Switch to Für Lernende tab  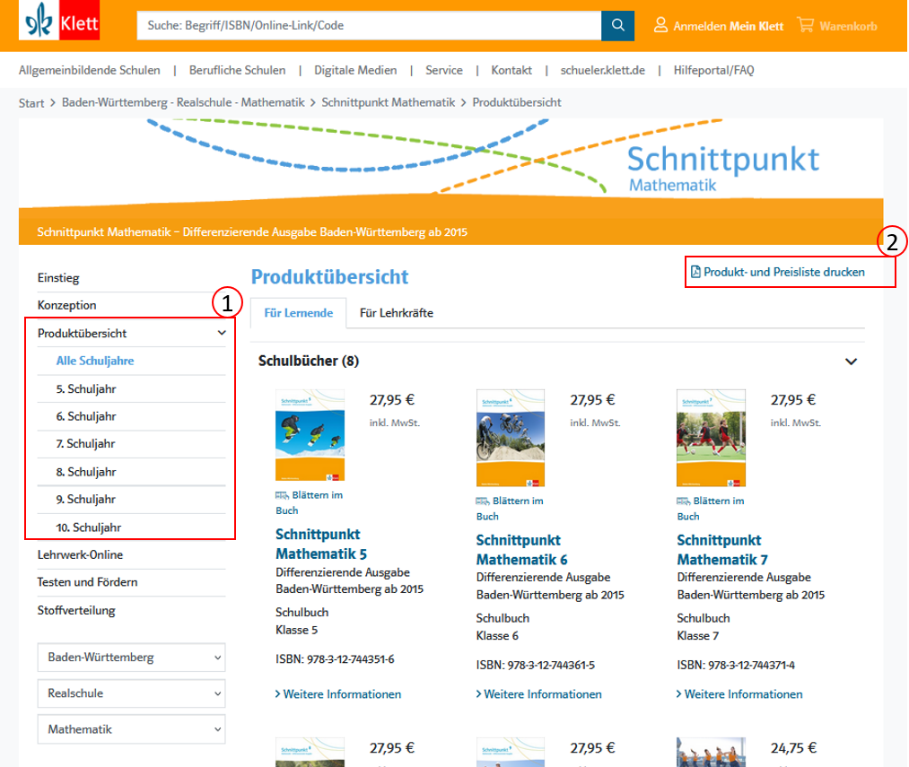(x=299, y=313)
